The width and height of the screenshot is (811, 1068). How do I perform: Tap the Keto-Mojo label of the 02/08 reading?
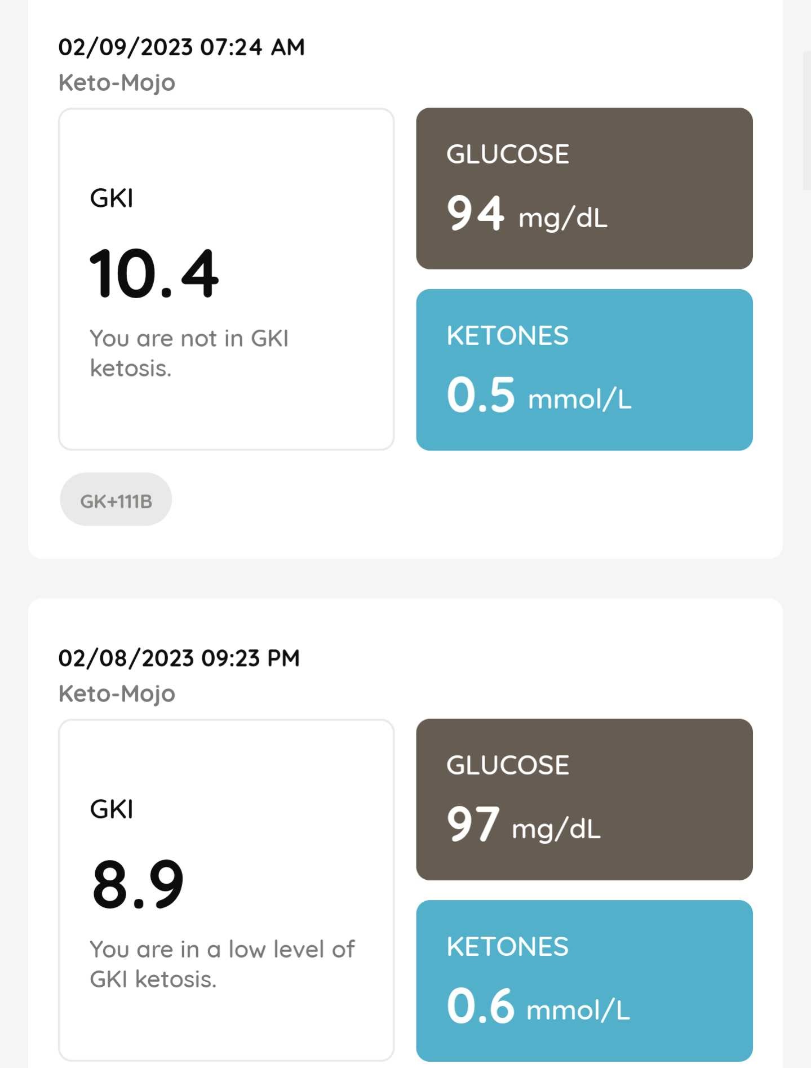click(117, 694)
